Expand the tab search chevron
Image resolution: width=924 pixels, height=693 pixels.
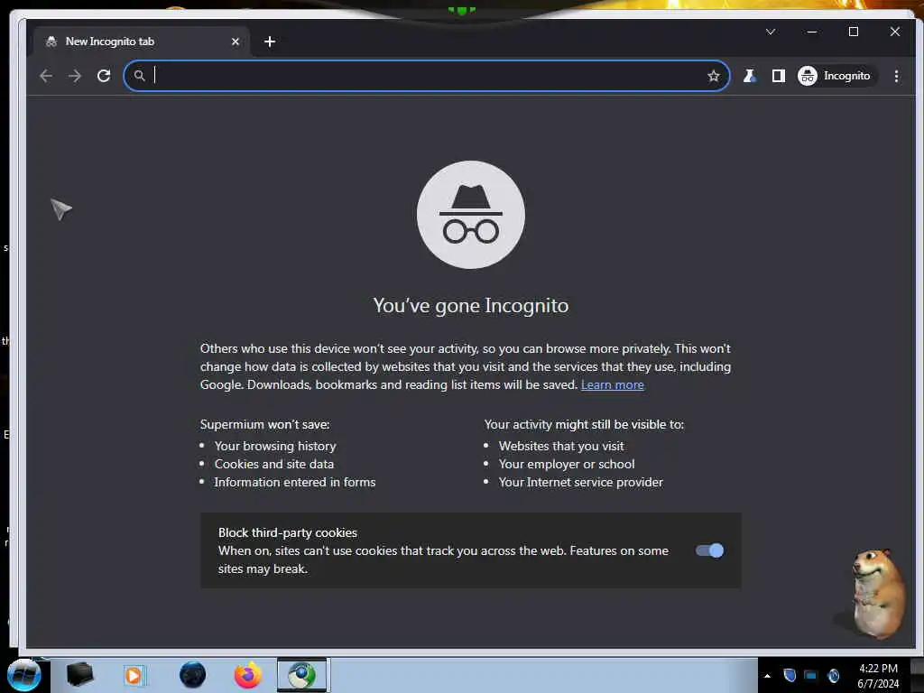771,32
